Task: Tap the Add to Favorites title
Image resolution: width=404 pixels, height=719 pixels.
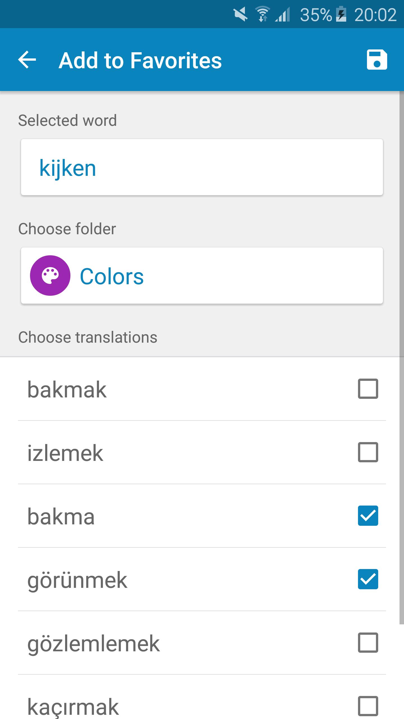Action: (x=140, y=60)
